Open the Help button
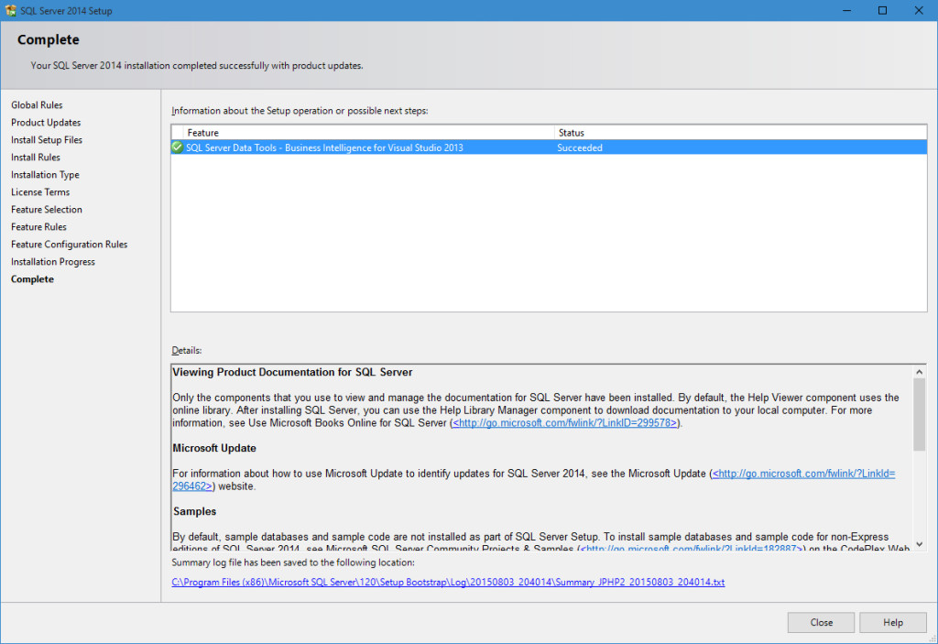 (x=892, y=622)
